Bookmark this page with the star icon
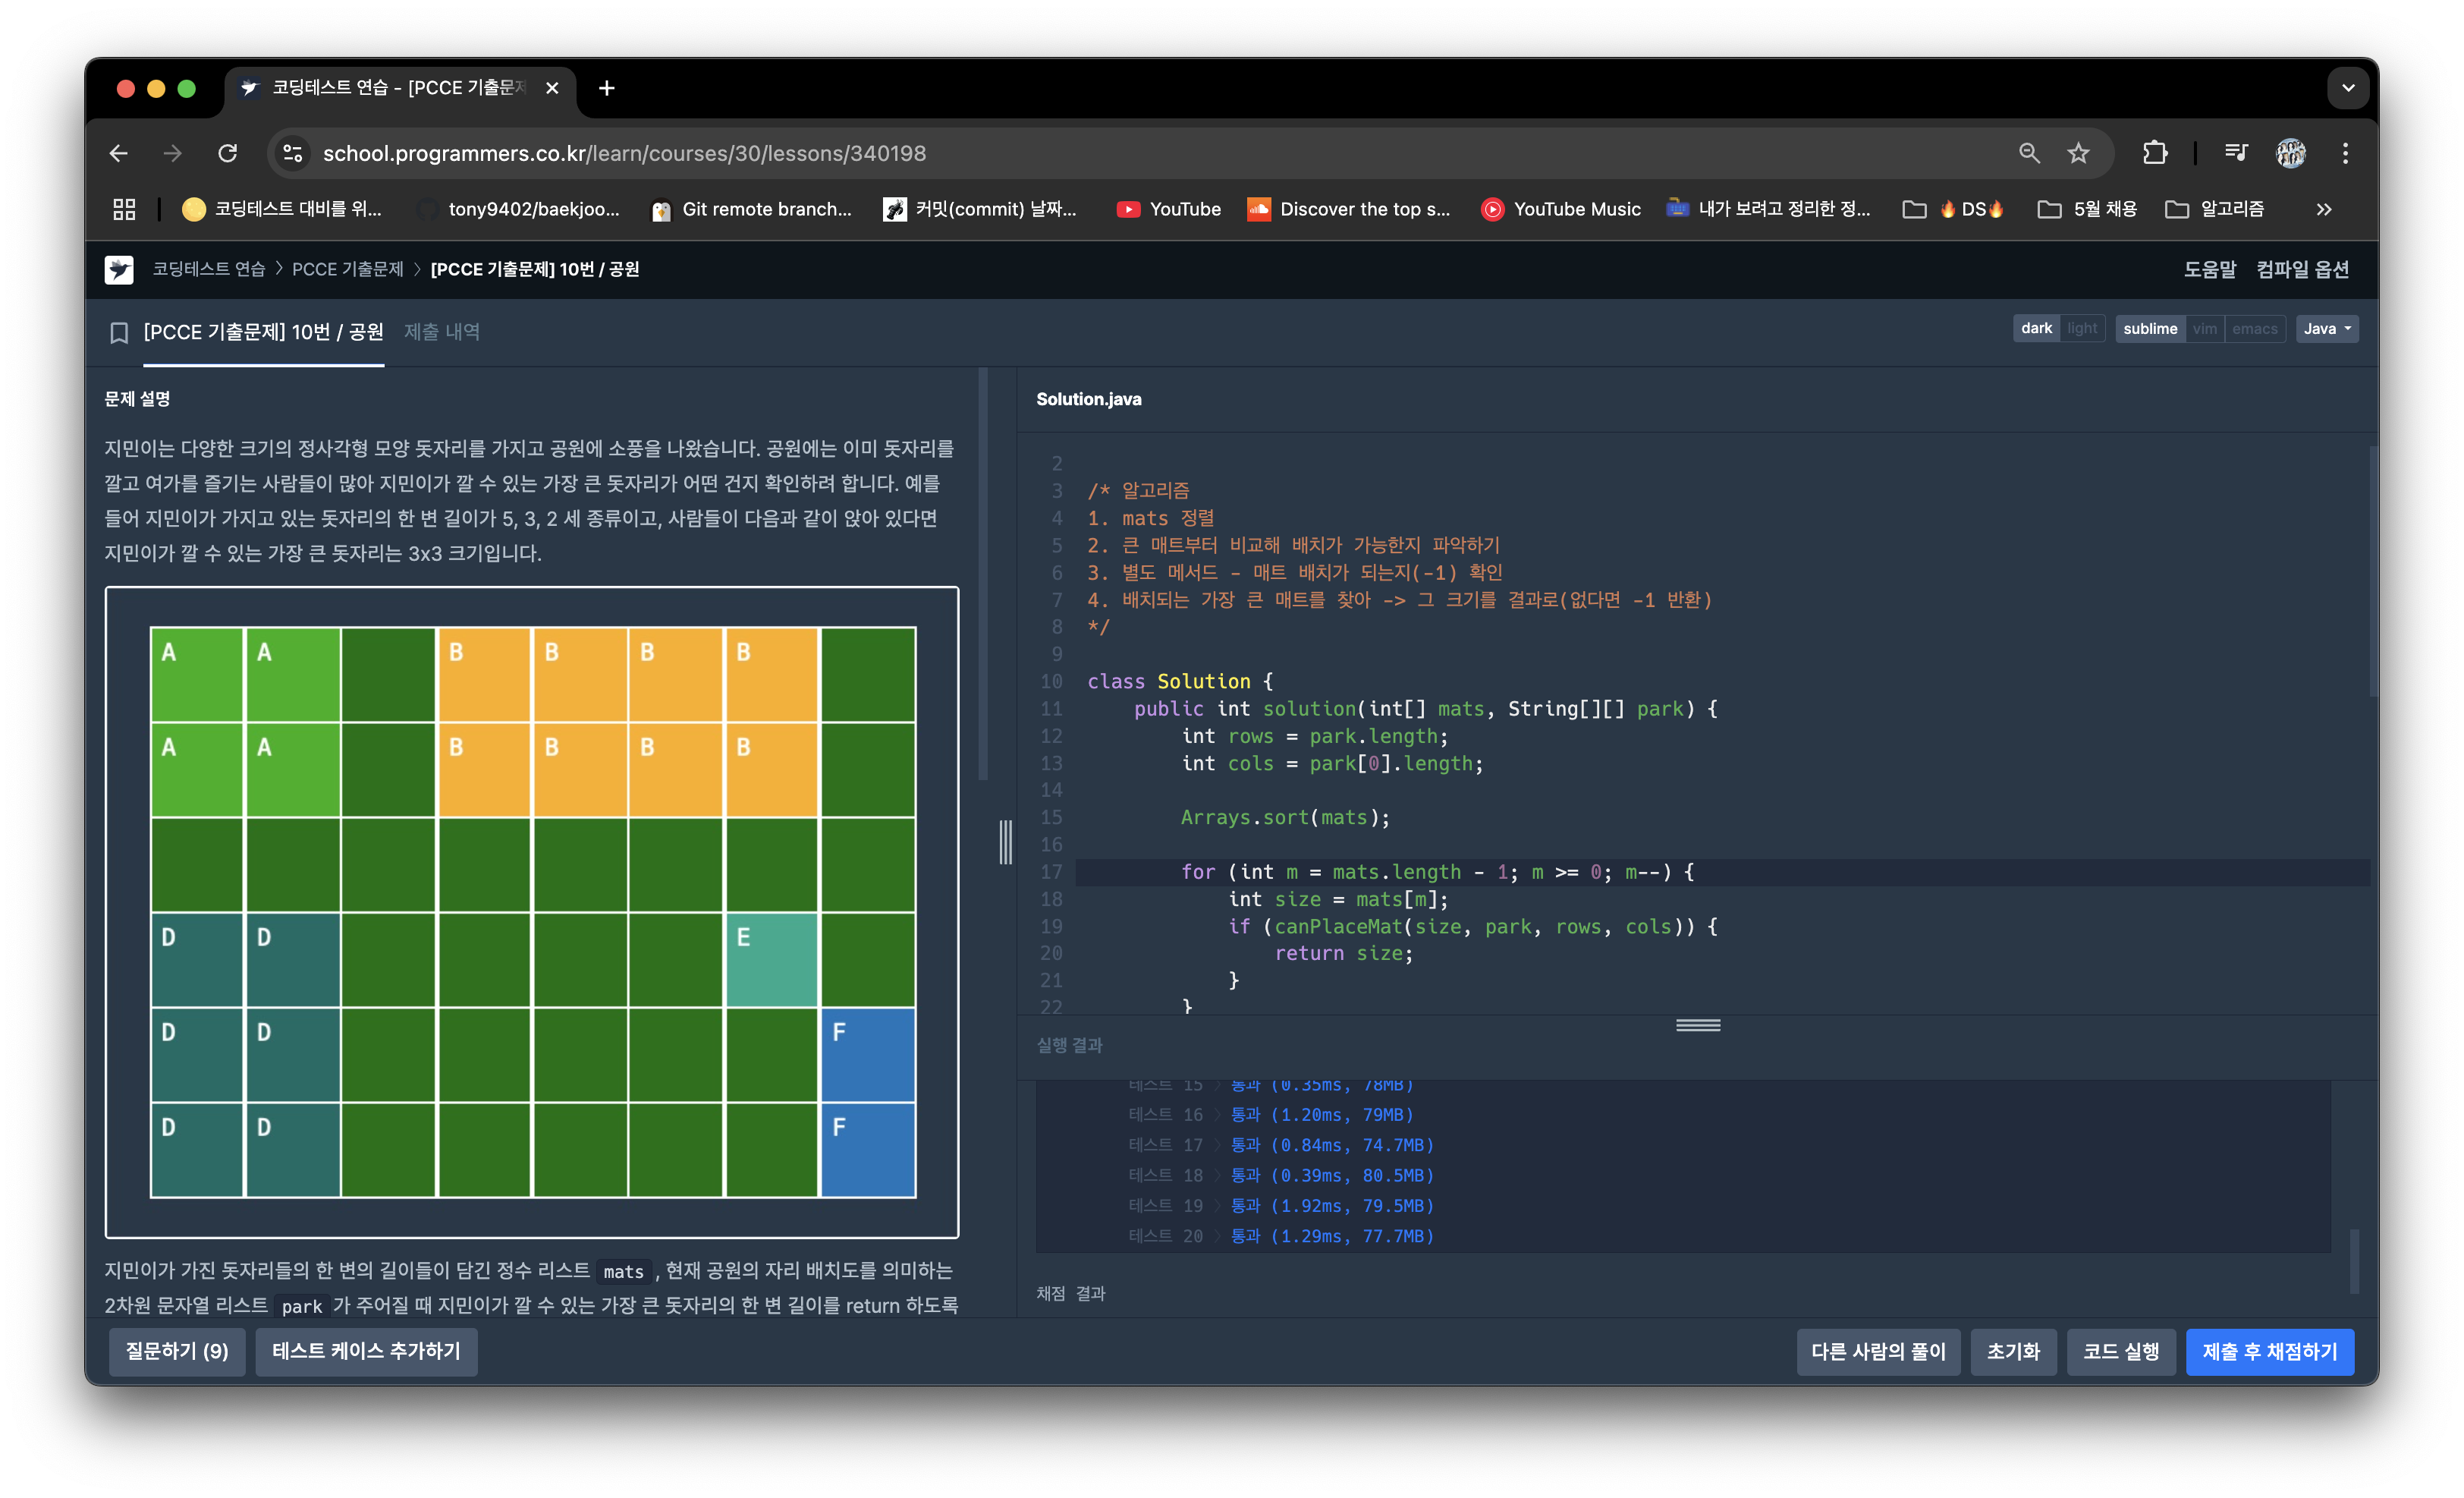This screenshot has height=1498, width=2464. pos(2078,153)
